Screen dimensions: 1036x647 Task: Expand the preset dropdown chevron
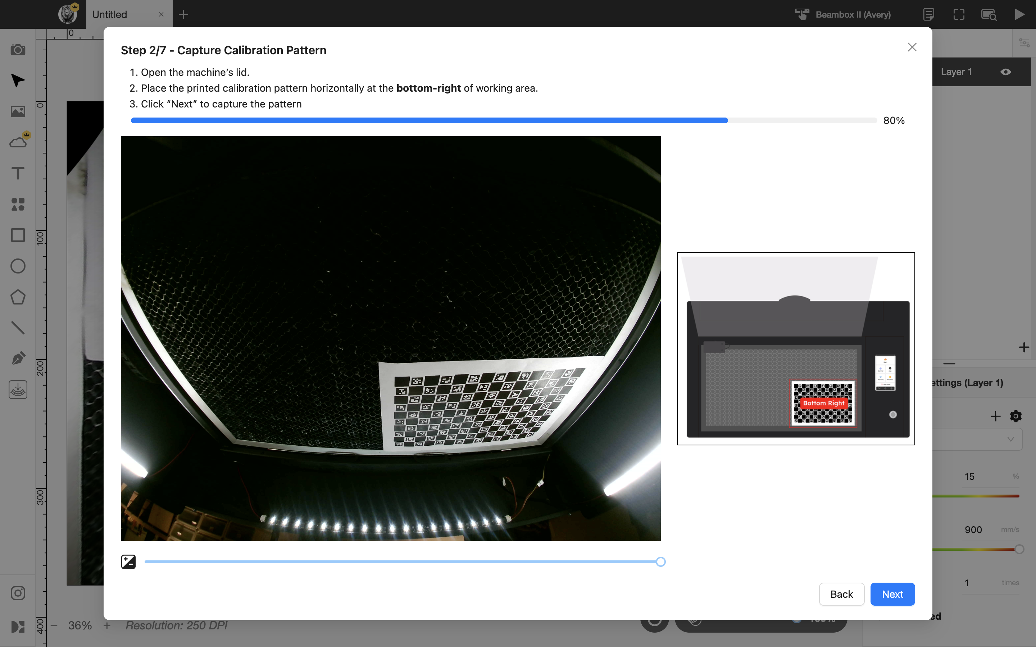(x=1011, y=439)
